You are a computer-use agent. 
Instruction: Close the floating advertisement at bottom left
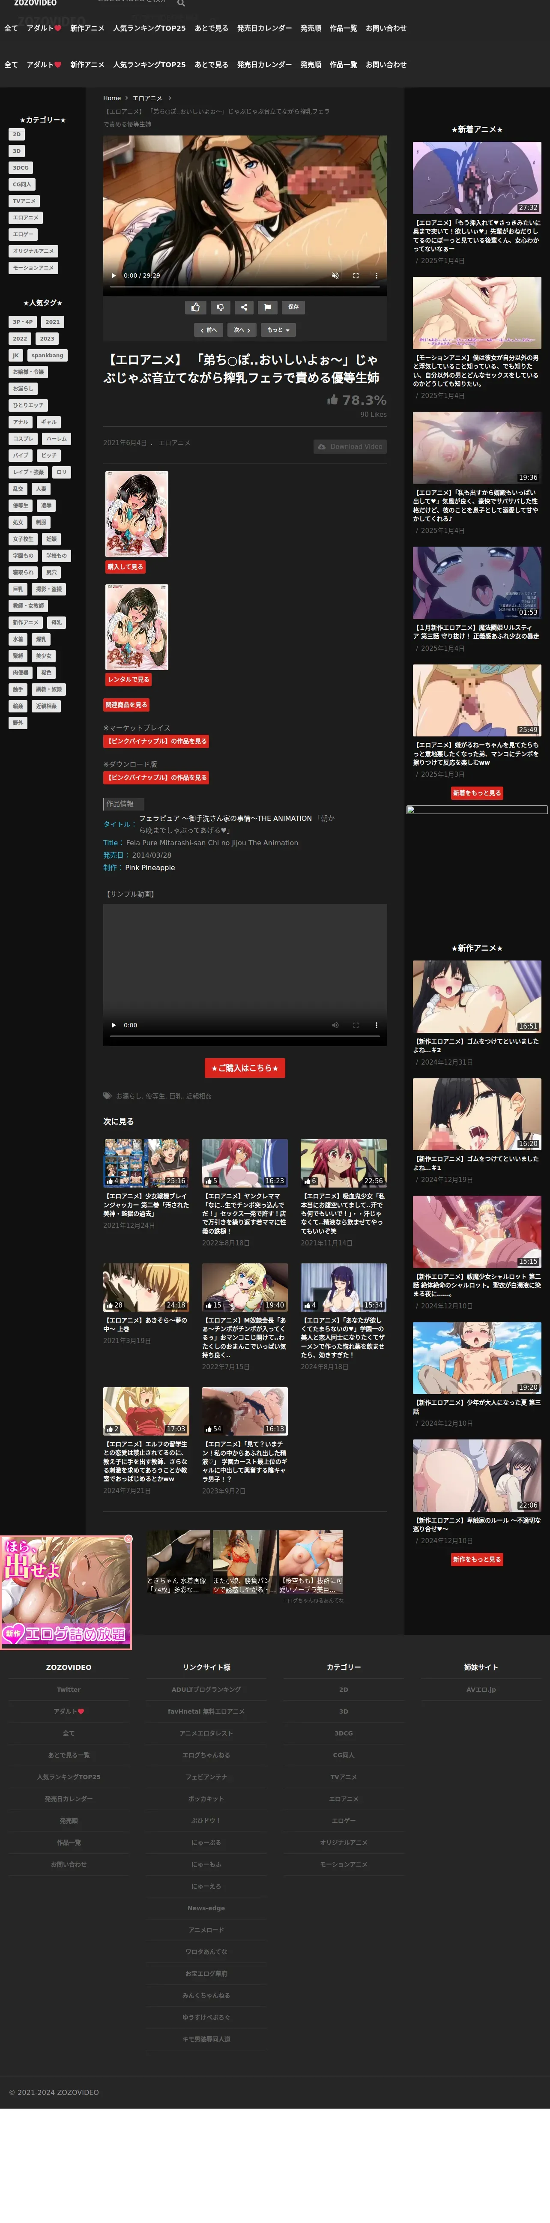point(128,1539)
